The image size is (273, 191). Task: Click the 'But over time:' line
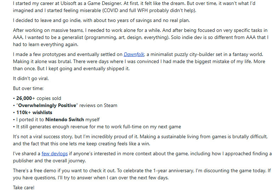tap(28, 88)
